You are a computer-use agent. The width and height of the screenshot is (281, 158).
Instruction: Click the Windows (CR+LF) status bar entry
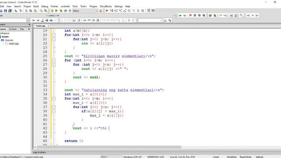pyautogui.click(x=133, y=157)
